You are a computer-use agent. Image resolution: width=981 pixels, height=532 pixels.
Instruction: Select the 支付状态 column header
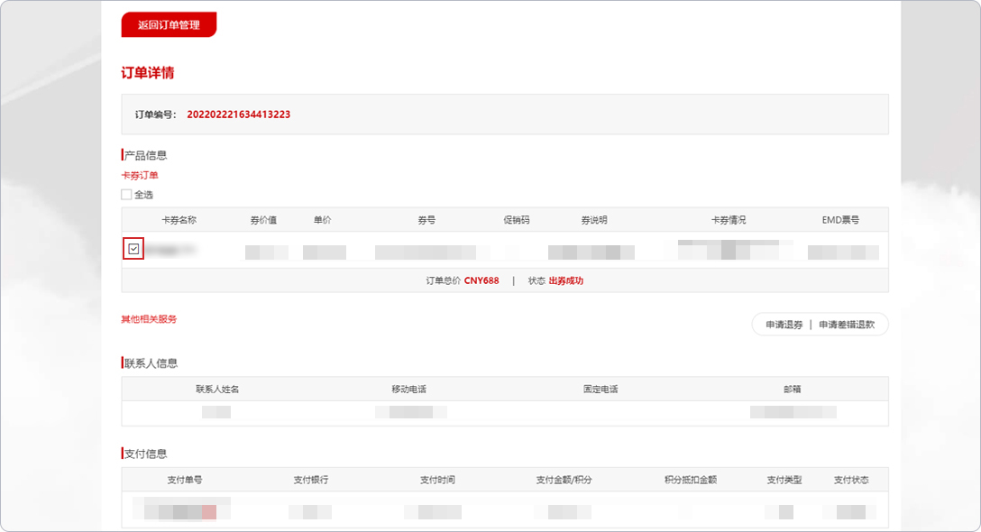pyautogui.click(x=851, y=480)
